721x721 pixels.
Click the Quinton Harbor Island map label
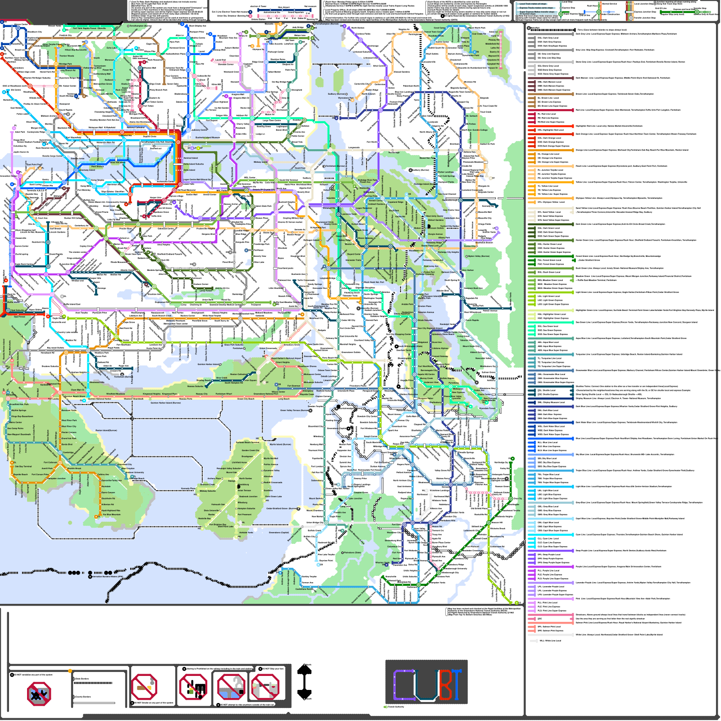coord(209,364)
